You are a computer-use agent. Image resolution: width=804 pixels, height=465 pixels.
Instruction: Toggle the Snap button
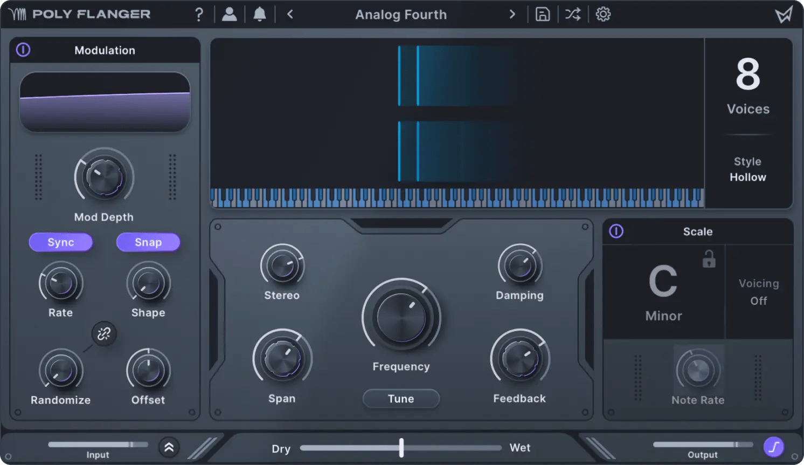click(x=148, y=242)
